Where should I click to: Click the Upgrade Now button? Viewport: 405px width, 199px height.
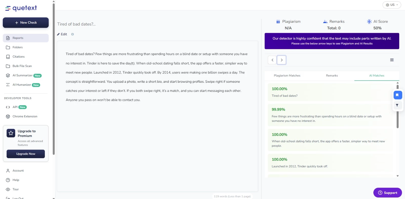tap(26, 154)
